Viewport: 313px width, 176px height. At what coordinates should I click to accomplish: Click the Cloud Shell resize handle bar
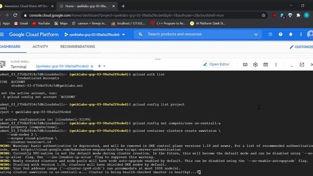tap(157, 59)
